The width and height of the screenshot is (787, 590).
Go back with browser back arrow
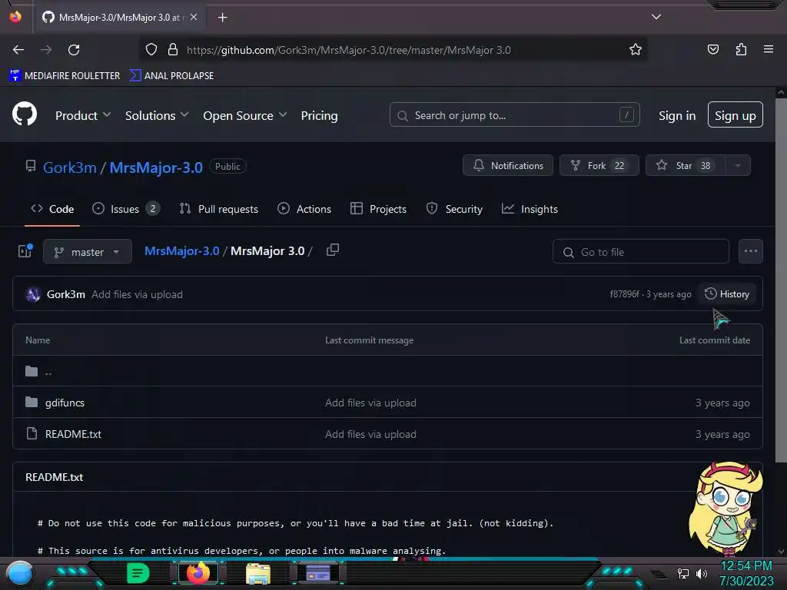click(x=18, y=50)
